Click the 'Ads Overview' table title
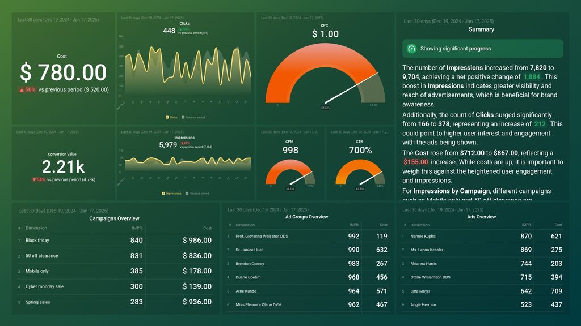The width and height of the screenshot is (581, 326). click(x=481, y=217)
